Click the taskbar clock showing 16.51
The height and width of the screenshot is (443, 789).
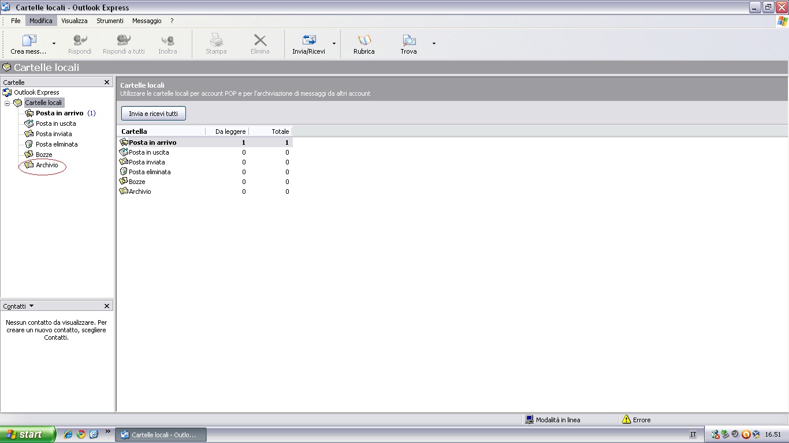tap(773, 435)
